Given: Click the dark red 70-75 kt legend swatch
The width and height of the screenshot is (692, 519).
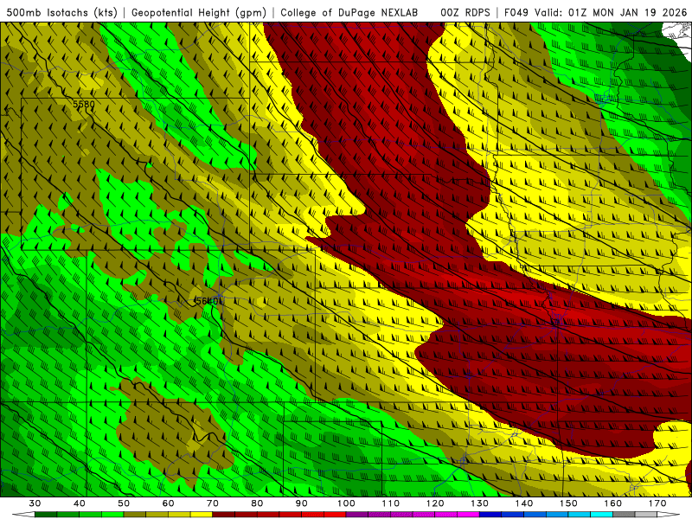Looking at the screenshot, I should 224,514.
